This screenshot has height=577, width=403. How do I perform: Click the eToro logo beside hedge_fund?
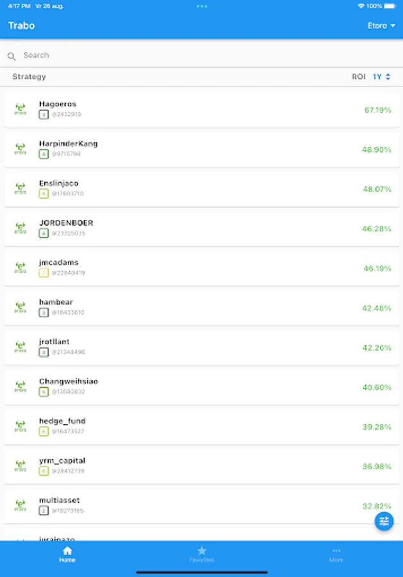21,426
